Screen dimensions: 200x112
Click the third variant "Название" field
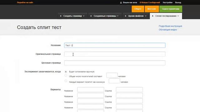[x=91, y=101]
